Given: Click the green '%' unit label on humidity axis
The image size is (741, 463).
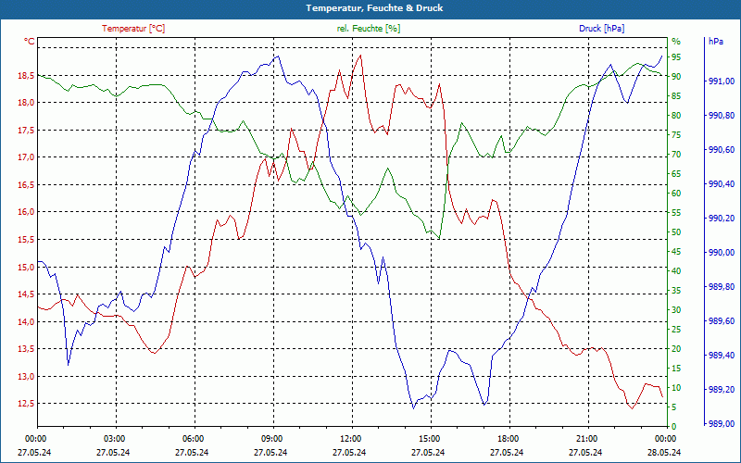Looking at the screenshot, I should coord(676,42).
